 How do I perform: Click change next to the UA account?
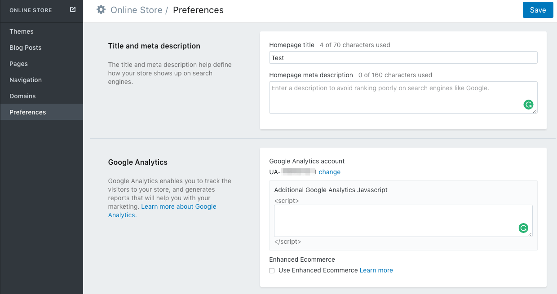tap(329, 172)
